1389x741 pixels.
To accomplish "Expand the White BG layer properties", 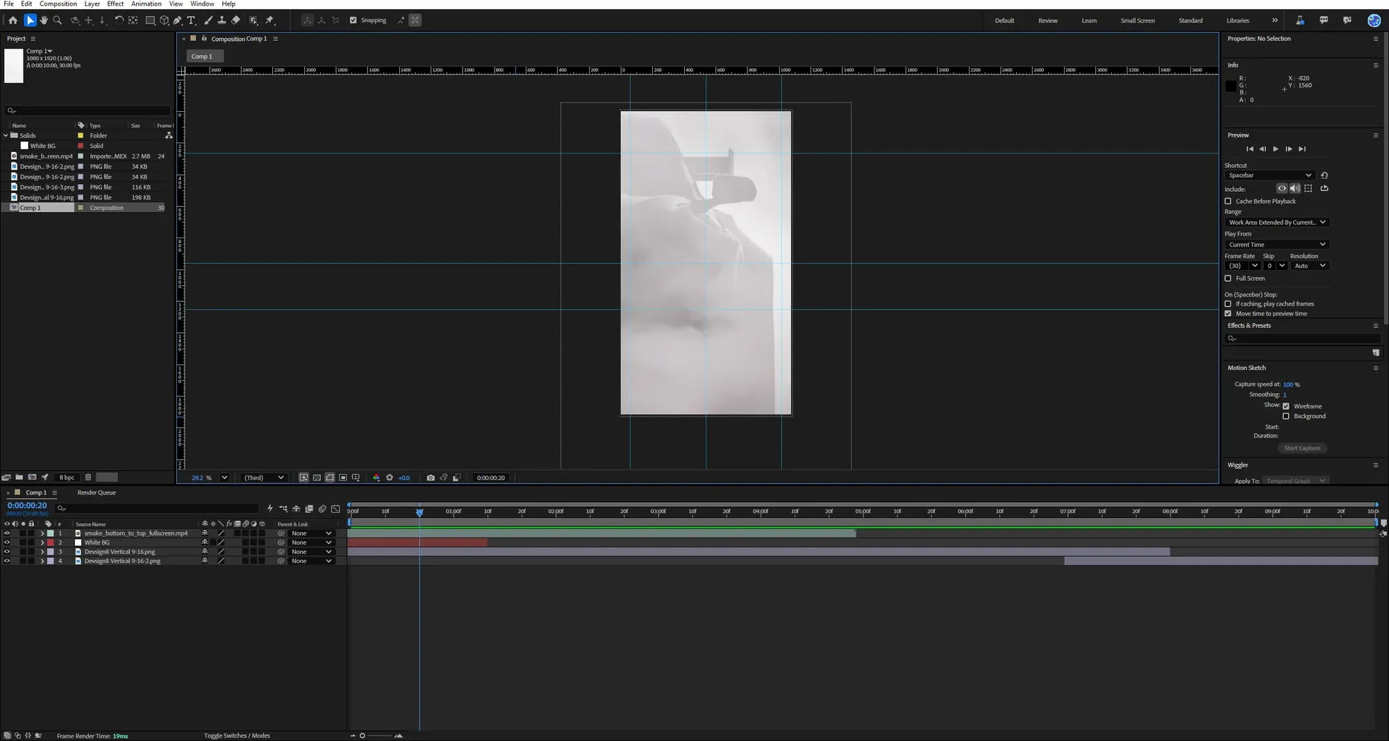I will 42,542.
